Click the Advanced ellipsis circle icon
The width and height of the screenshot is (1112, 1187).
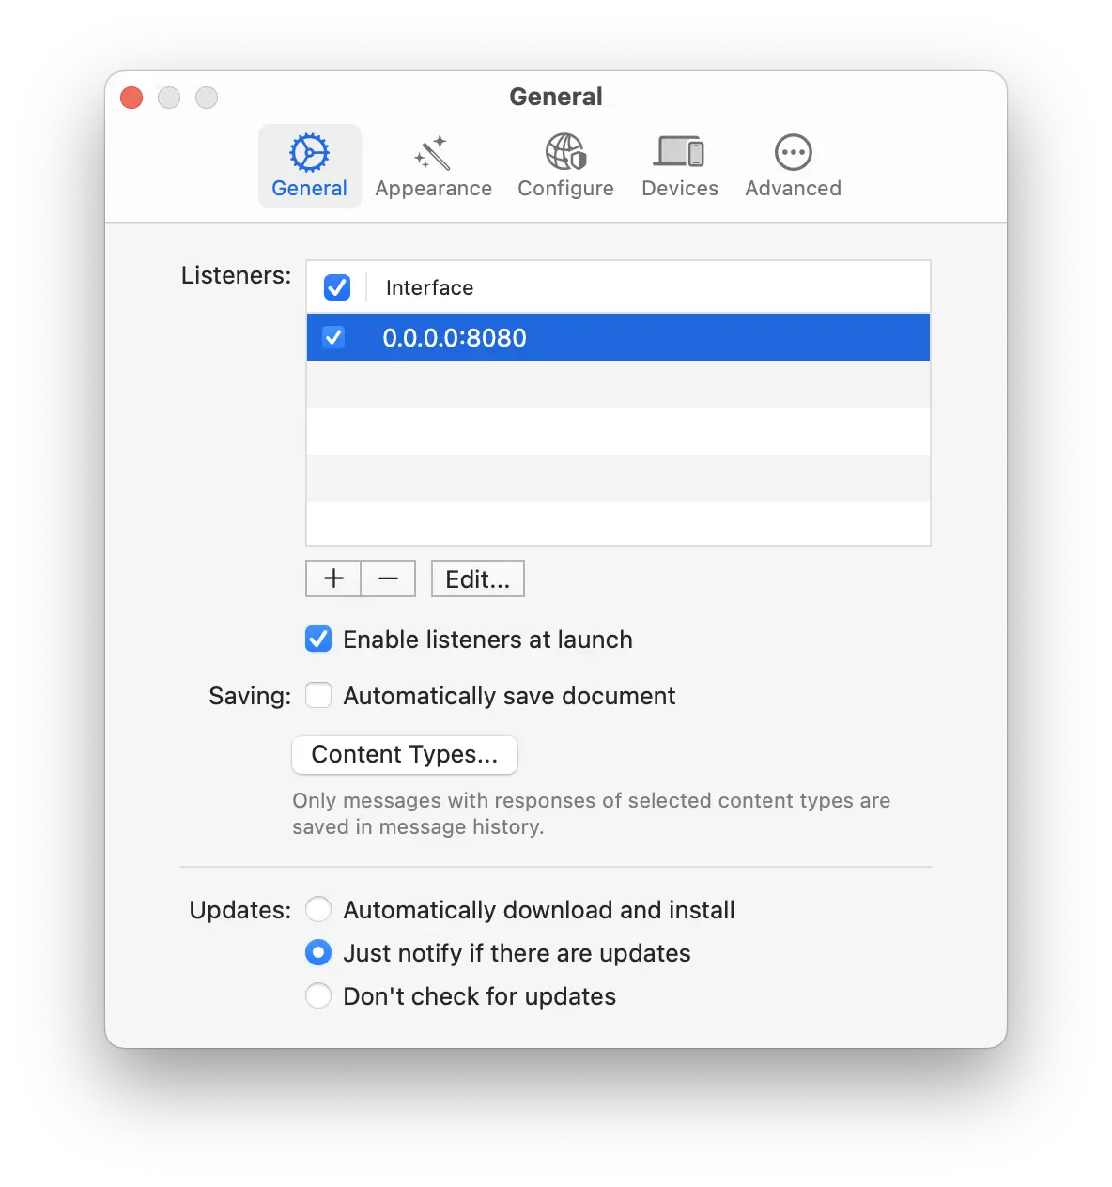click(793, 152)
